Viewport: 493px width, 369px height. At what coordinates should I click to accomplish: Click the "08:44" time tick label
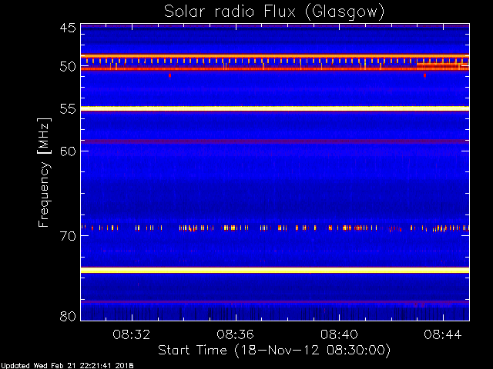443,334
